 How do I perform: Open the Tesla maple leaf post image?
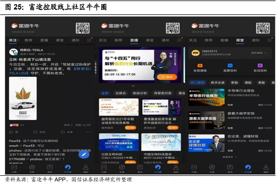coord(23,98)
